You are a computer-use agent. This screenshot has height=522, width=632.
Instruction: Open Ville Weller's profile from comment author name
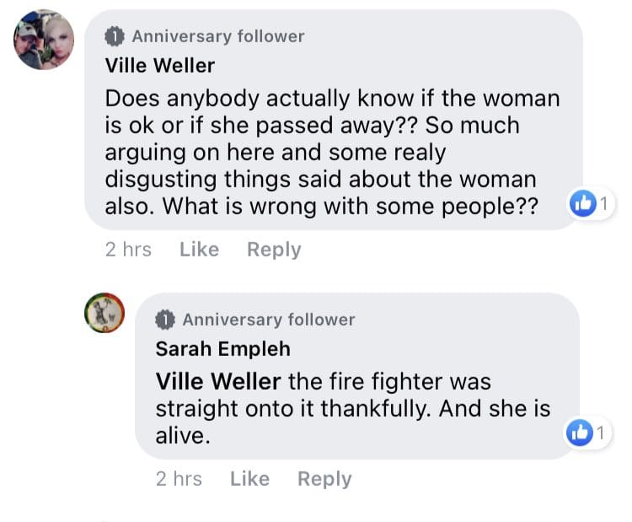(160, 65)
